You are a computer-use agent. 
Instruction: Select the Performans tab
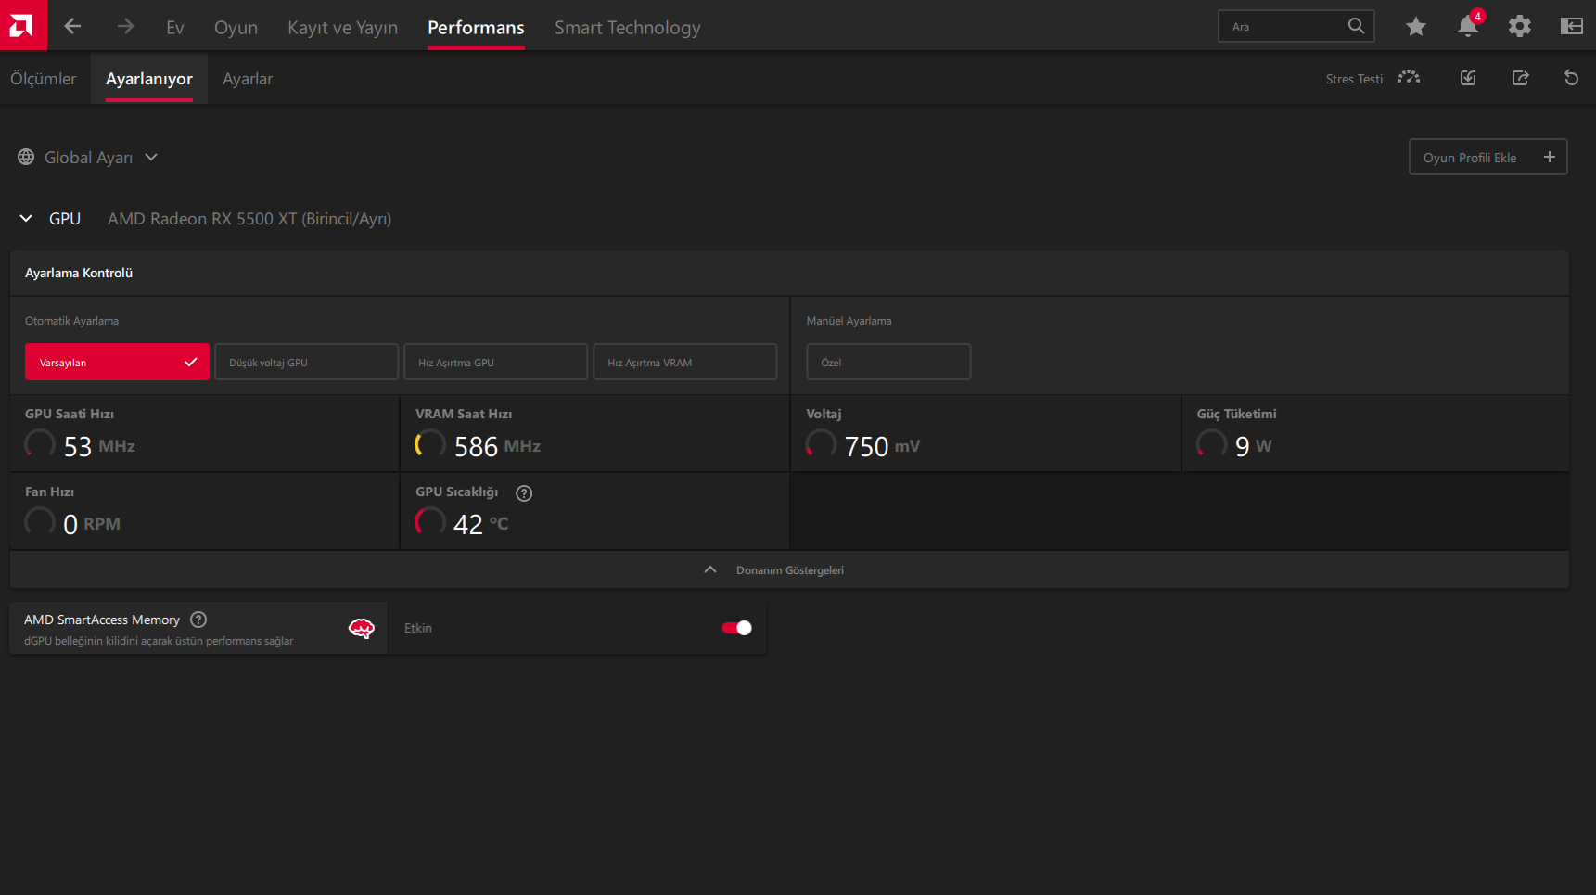(x=476, y=28)
